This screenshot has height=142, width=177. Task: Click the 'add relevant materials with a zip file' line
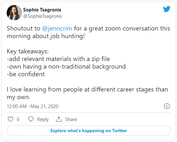[58, 59]
